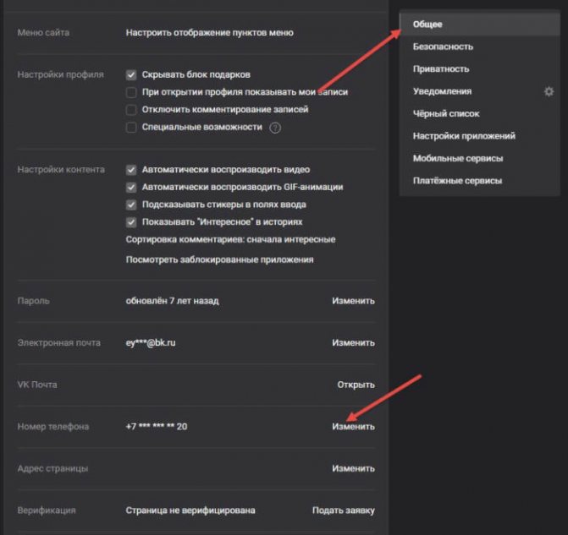Click Изменить for Номер телефона
The height and width of the screenshot is (535, 568).
click(x=353, y=427)
